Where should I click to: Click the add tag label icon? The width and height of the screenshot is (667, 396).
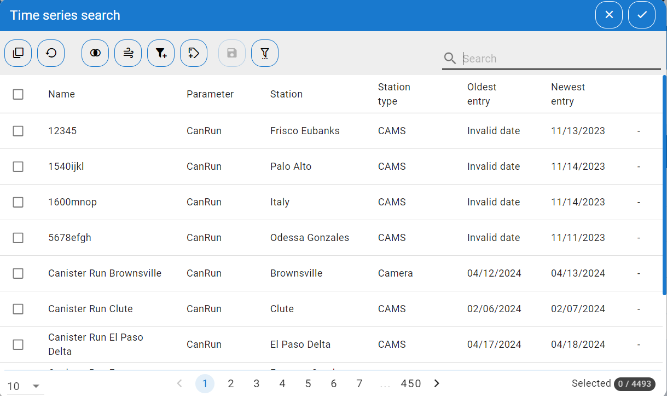click(194, 53)
